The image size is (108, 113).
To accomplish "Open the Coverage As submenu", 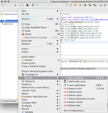I will click(x=39, y=75).
